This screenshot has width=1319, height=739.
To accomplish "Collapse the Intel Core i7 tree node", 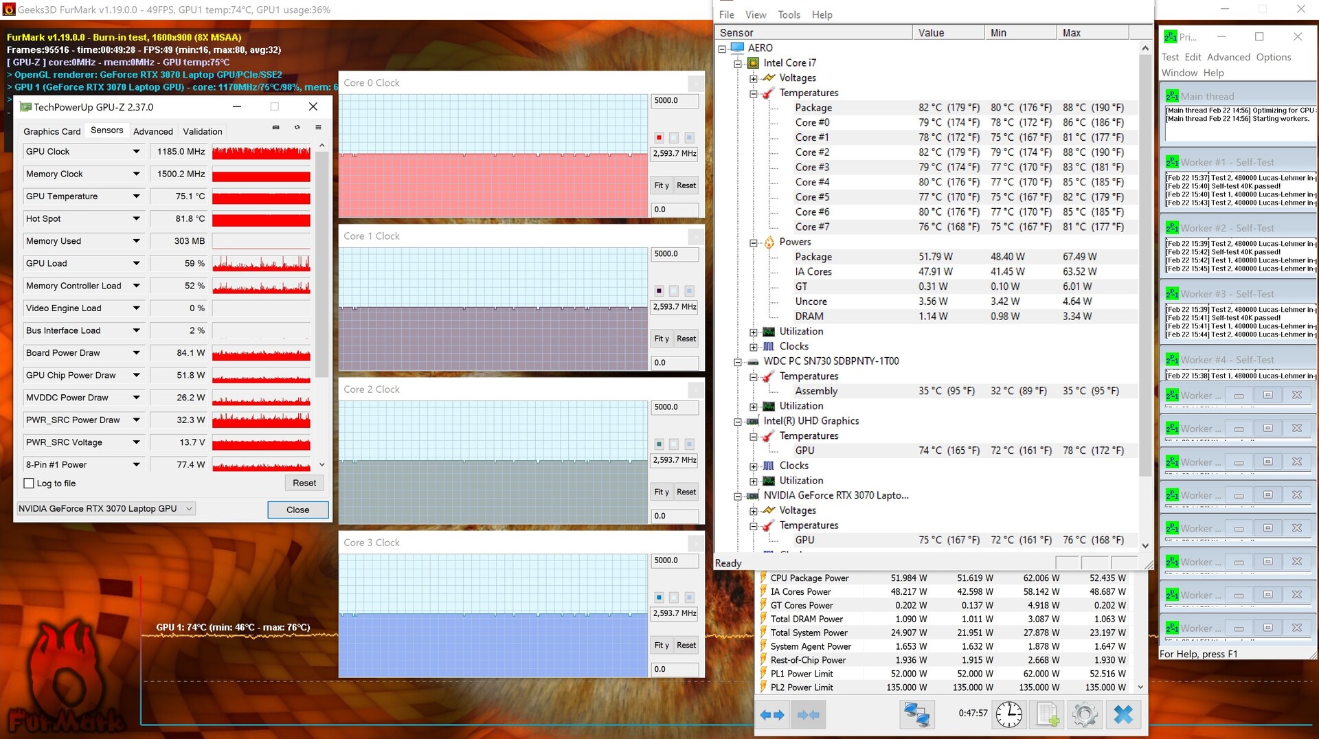I will [738, 63].
